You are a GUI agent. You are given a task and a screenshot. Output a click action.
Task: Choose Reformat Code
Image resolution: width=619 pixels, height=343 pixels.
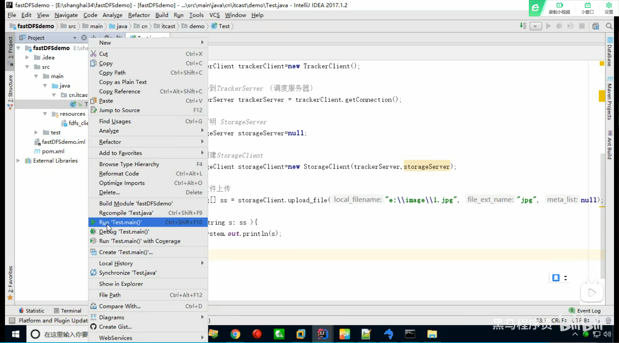click(148, 173)
